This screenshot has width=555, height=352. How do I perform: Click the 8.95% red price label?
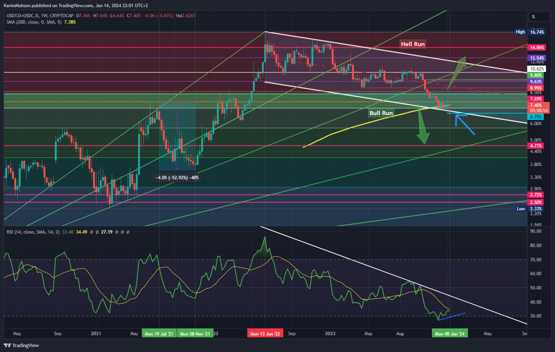point(535,88)
